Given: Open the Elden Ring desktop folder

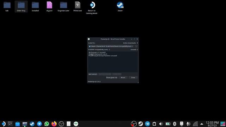Looking at the screenshot, I should [21, 6].
